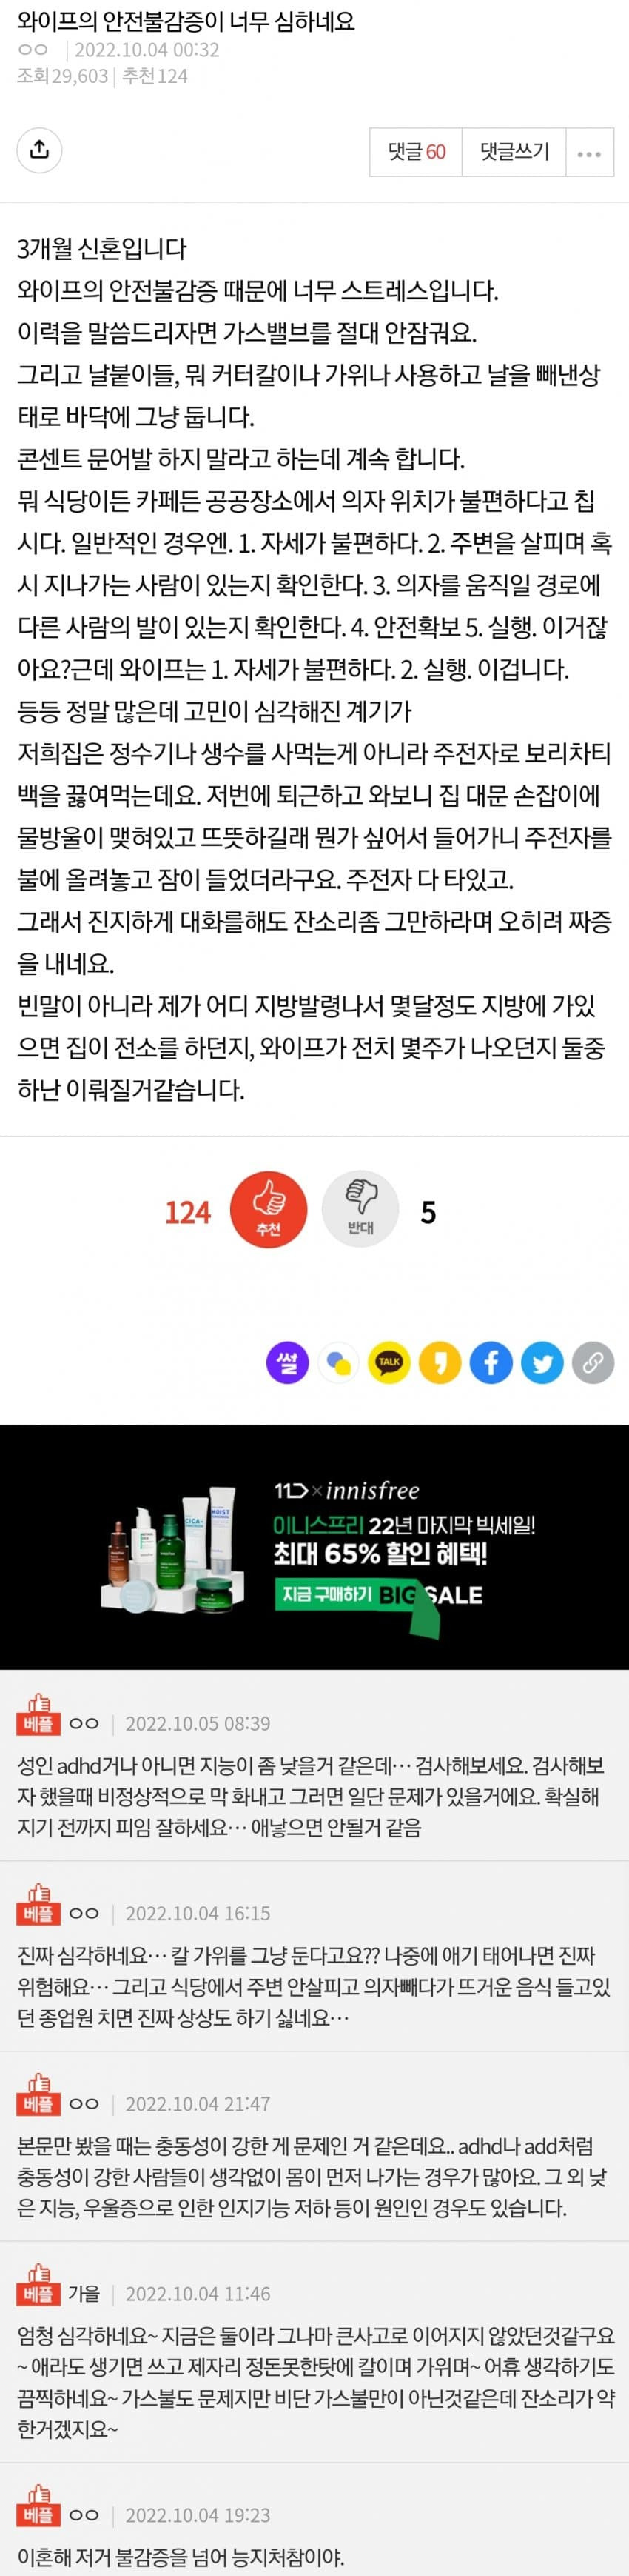
Task: Open the 댓글 60 comments tab
Action: point(417,152)
